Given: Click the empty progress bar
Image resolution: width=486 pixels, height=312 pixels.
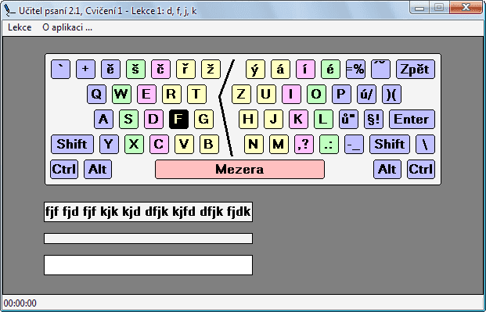Looking at the screenshot, I should coord(148,238).
